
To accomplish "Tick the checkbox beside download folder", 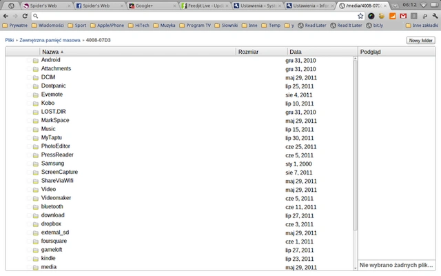I will pyautogui.click(x=29, y=215).
